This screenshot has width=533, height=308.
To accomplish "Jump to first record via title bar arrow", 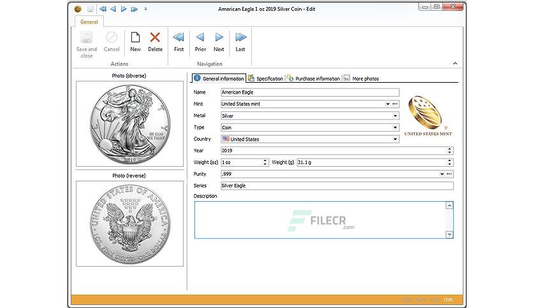I will click(x=103, y=9).
